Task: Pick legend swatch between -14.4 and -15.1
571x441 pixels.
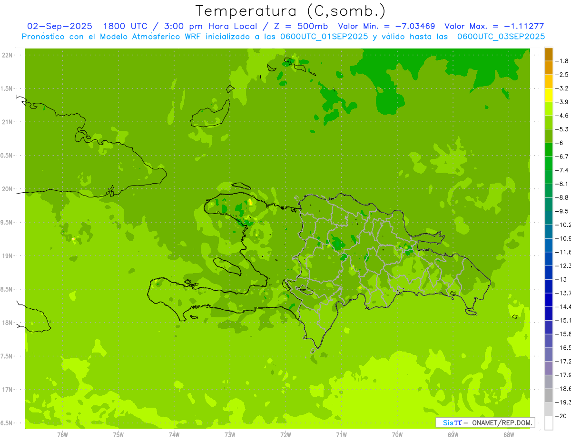Action: tap(549, 313)
